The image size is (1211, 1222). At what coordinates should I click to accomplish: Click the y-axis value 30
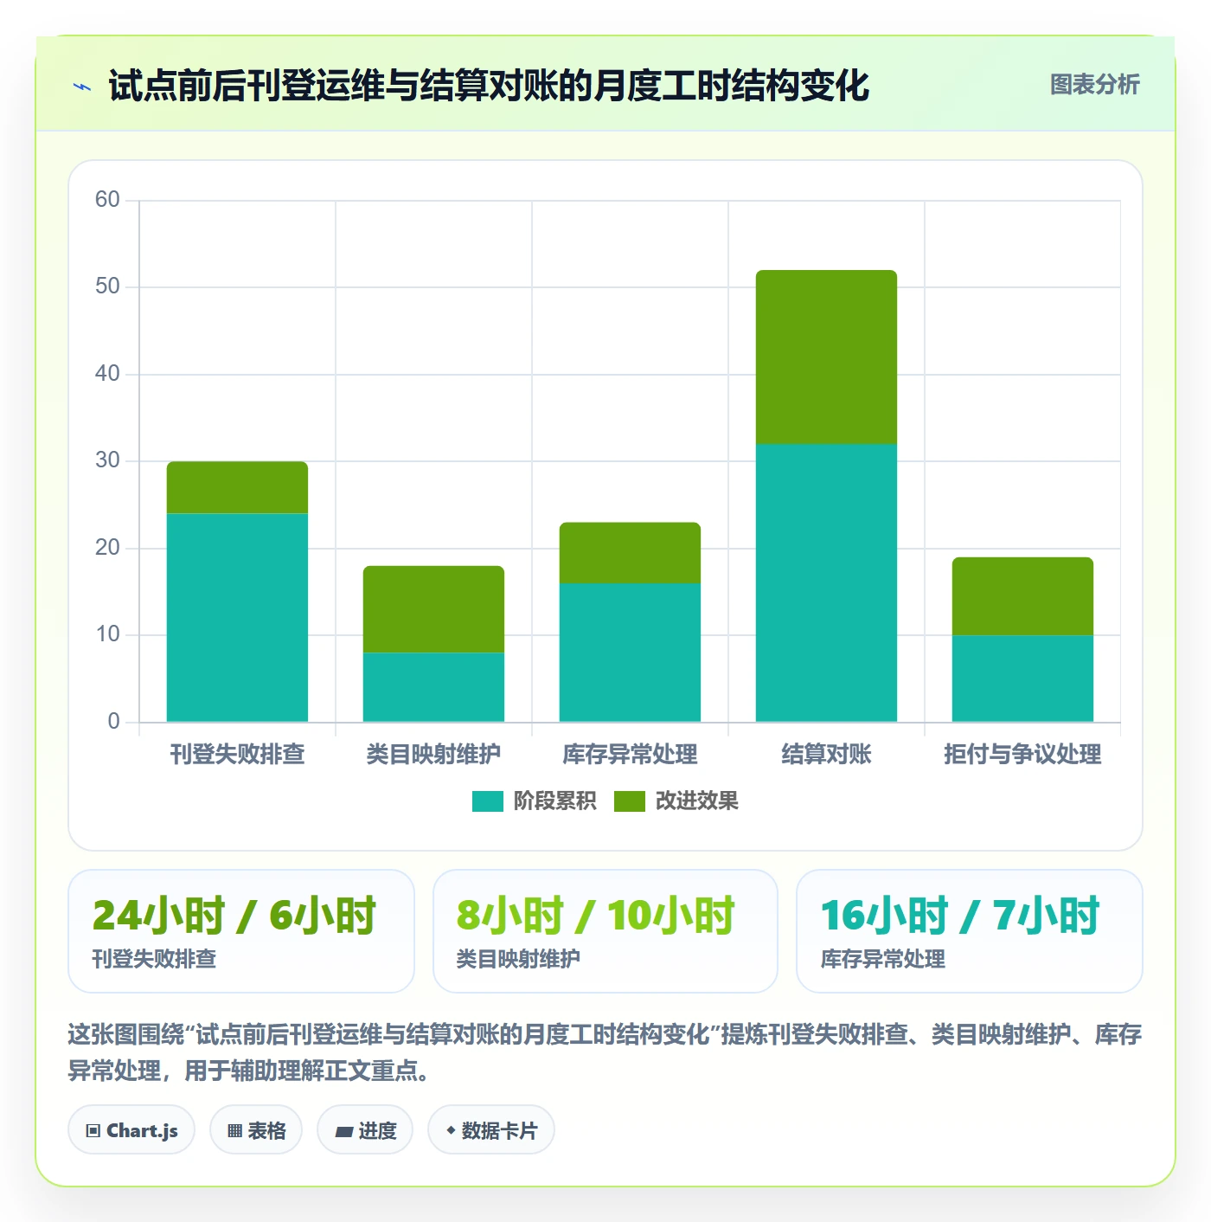pos(107,460)
